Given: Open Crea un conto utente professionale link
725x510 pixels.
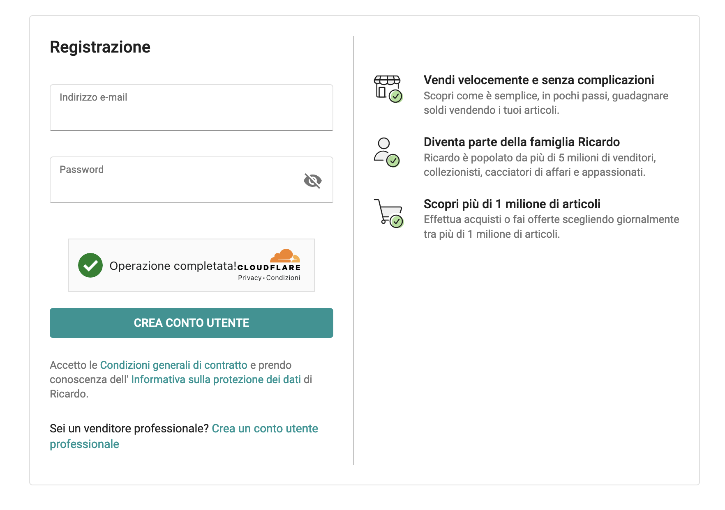Looking at the screenshot, I should pyautogui.click(x=184, y=436).
